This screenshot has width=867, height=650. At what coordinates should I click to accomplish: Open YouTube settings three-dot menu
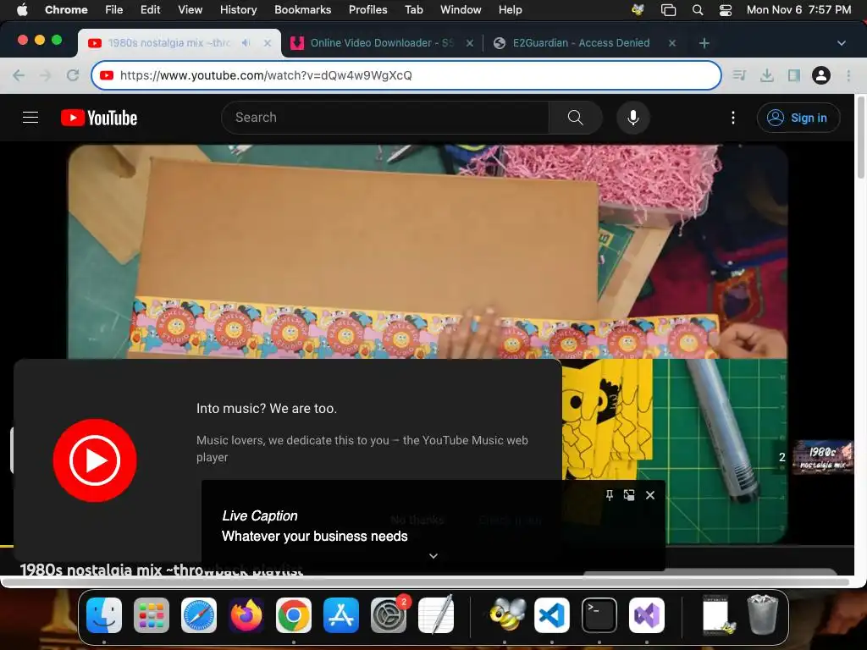point(733,118)
